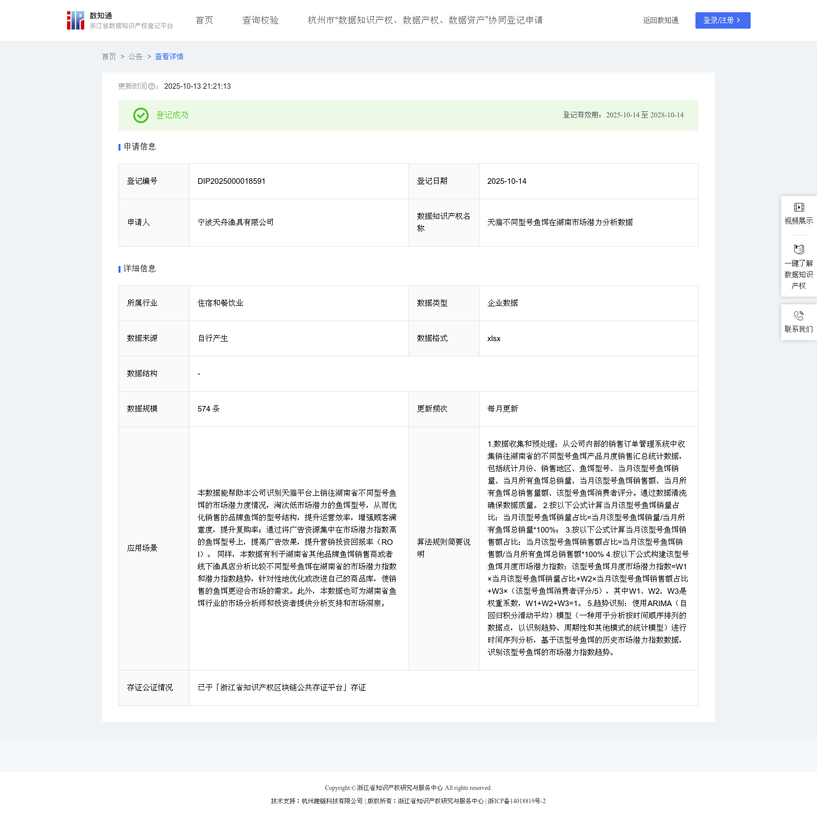Click the help icon beside 更新时间
The image size is (817, 817).
point(152,87)
